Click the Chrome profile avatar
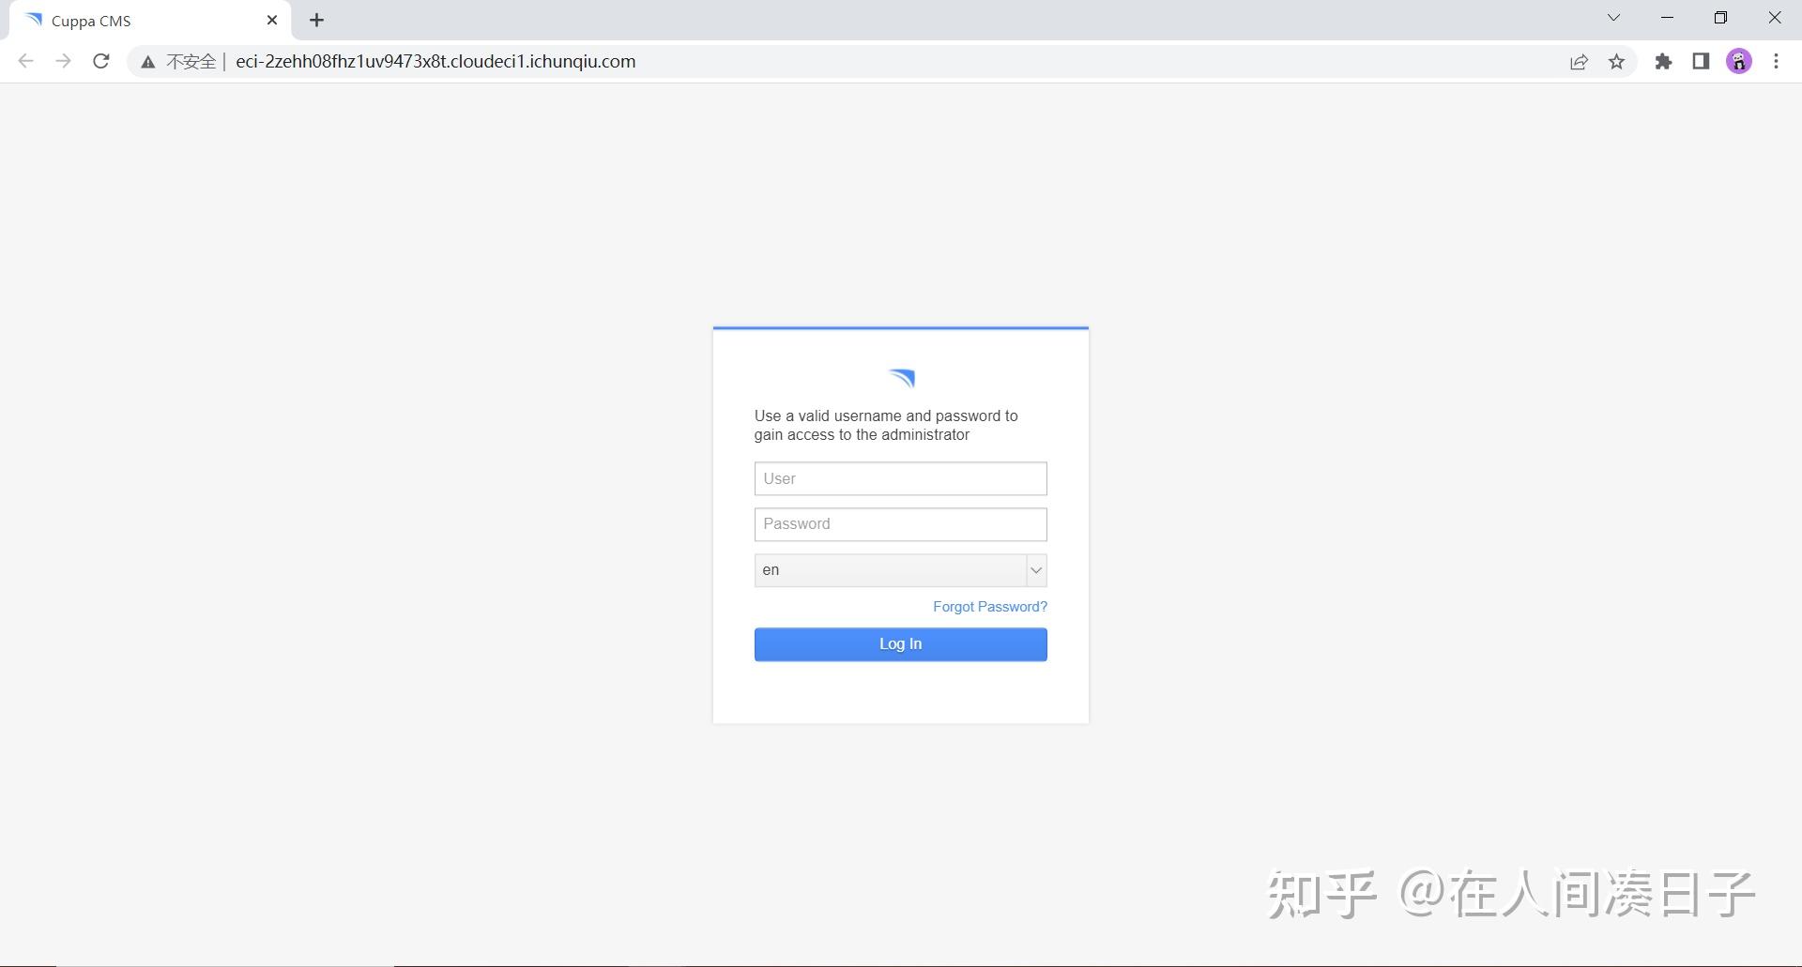Screen dimensions: 1802x967 pyautogui.click(x=1739, y=61)
